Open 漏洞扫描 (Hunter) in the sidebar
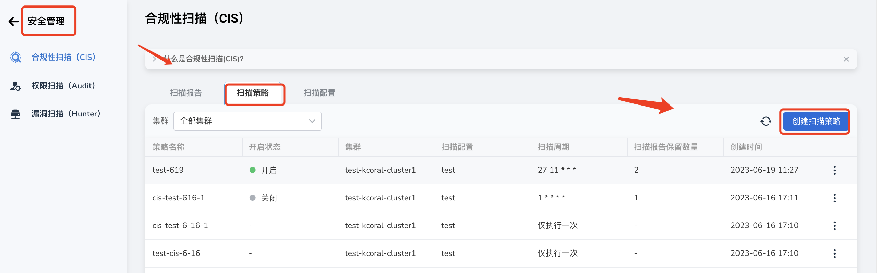 click(66, 114)
